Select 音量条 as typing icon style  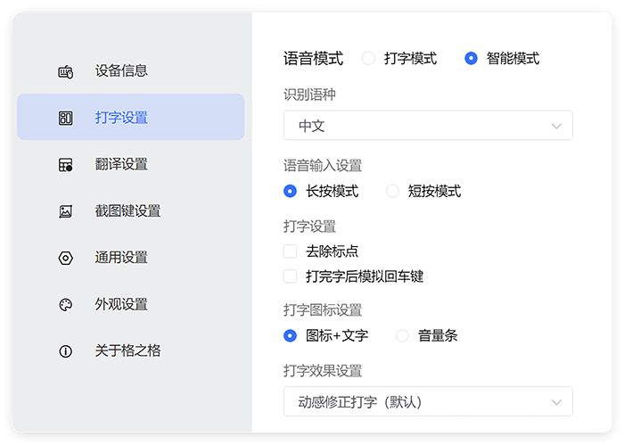point(402,336)
